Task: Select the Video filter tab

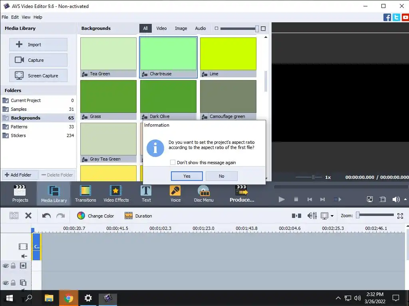Action: tap(161, 28)
